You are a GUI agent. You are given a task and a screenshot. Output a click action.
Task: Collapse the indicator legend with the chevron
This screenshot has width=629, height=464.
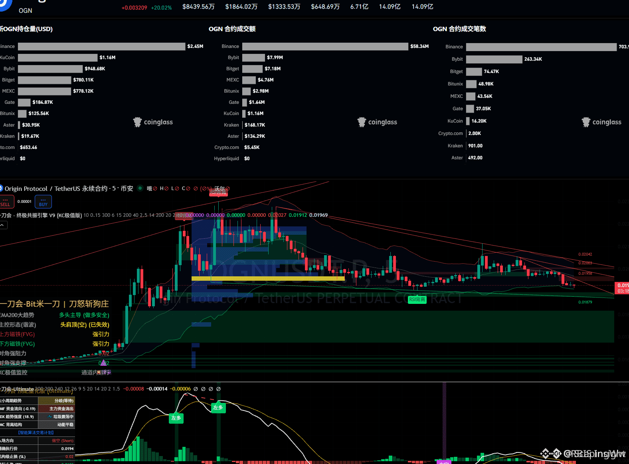point(3,225)
